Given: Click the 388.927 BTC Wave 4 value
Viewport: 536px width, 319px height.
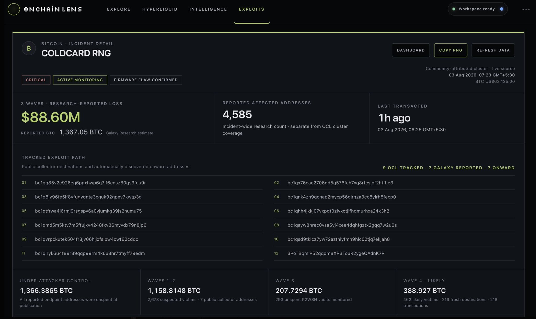Looking at the screenshot, I should coord(425,291).
